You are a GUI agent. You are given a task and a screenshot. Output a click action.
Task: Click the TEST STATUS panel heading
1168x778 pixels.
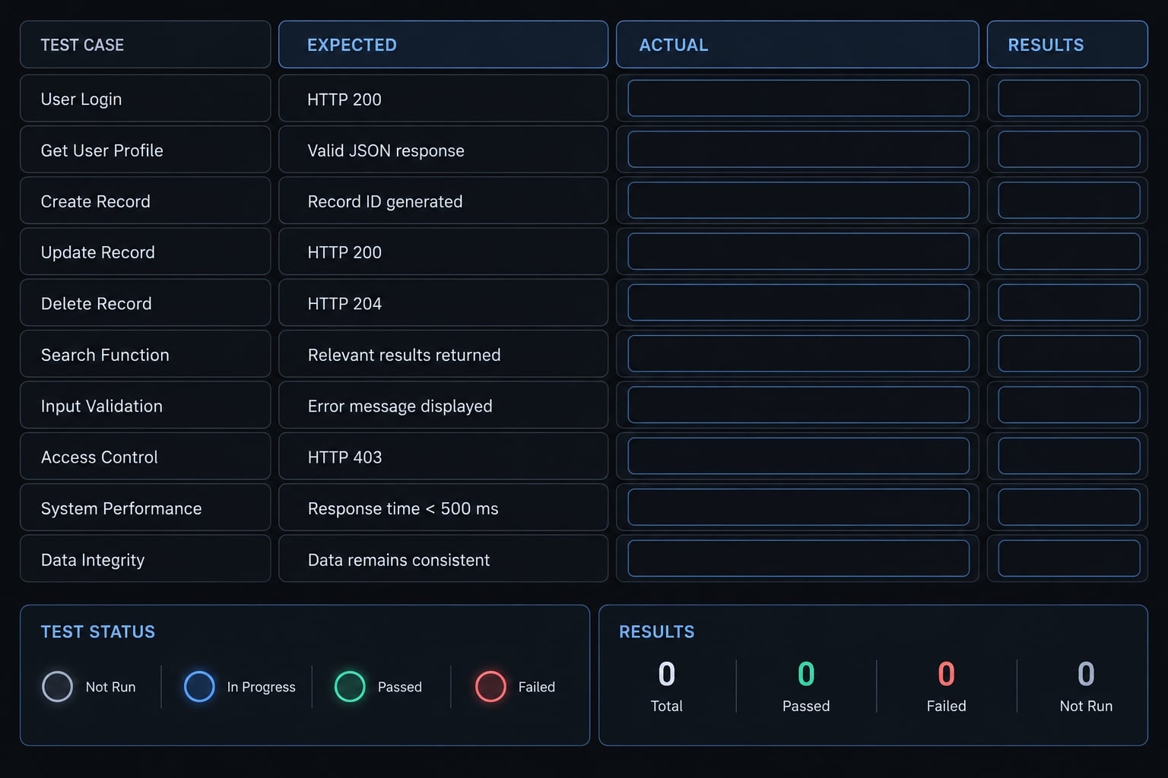[x=98, y=631]
